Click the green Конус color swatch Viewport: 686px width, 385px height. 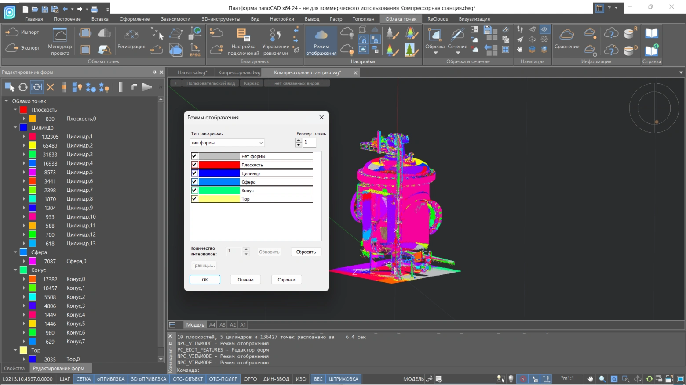click(x=219, y=191)
